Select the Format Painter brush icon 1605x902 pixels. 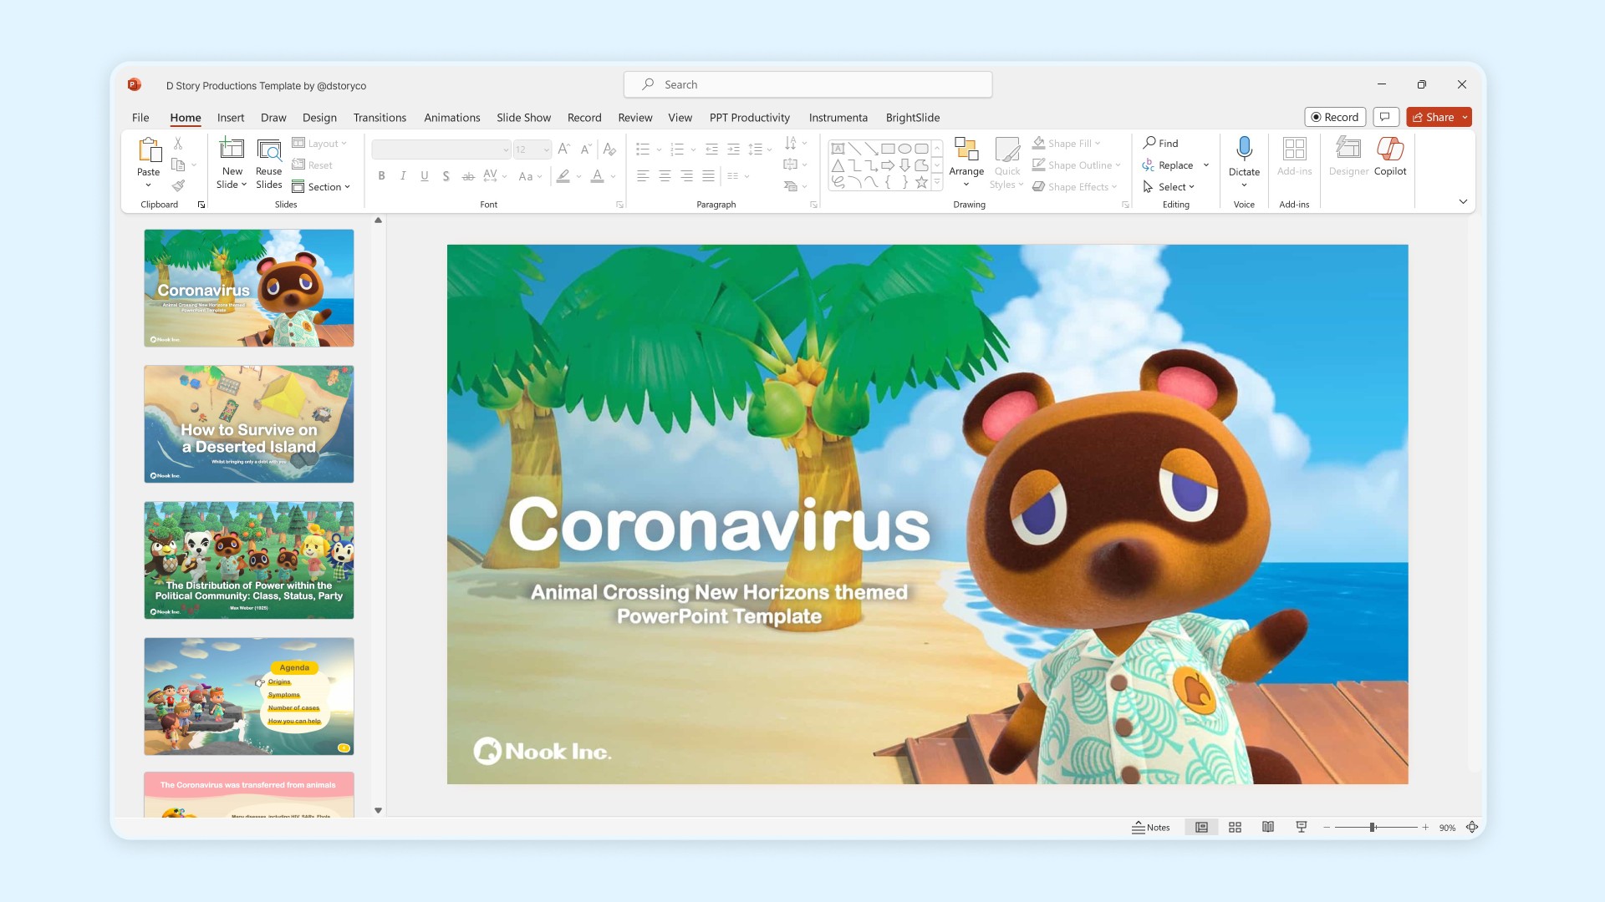pyautogui.click(x=178, y=185)
